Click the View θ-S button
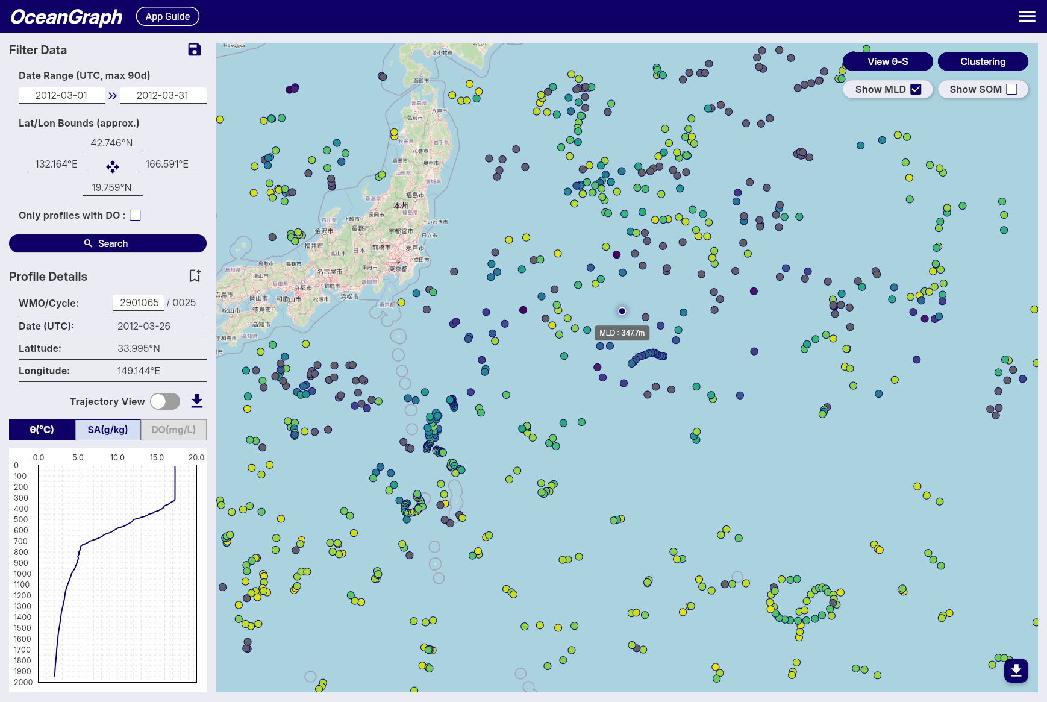This screenshot has width=1047, height=702. 887,61
